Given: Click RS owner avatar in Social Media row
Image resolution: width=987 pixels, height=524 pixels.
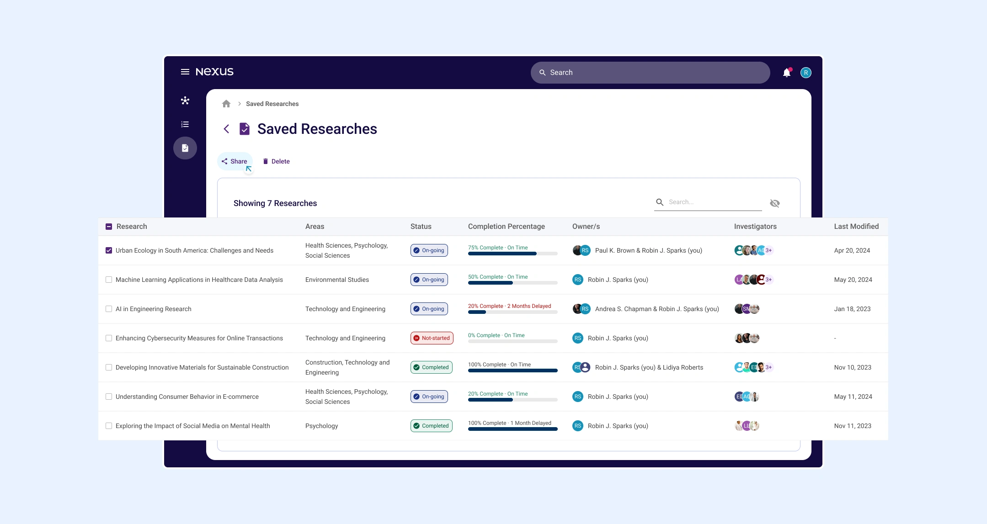Looking at the screenshot, I should coord(578,426).
